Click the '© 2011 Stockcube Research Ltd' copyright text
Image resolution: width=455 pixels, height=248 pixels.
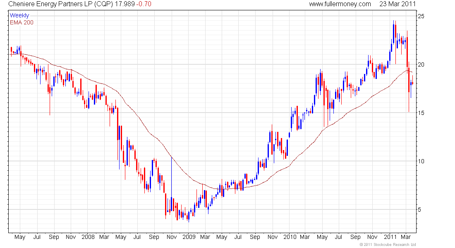pyautogui.click(x=388, y=245)
